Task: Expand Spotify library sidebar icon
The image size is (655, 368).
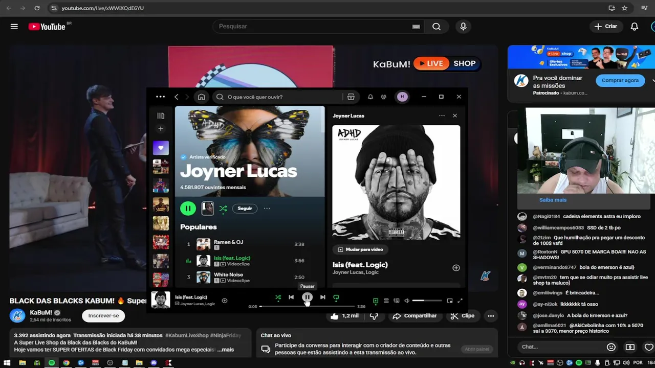Action: point(161,116)
